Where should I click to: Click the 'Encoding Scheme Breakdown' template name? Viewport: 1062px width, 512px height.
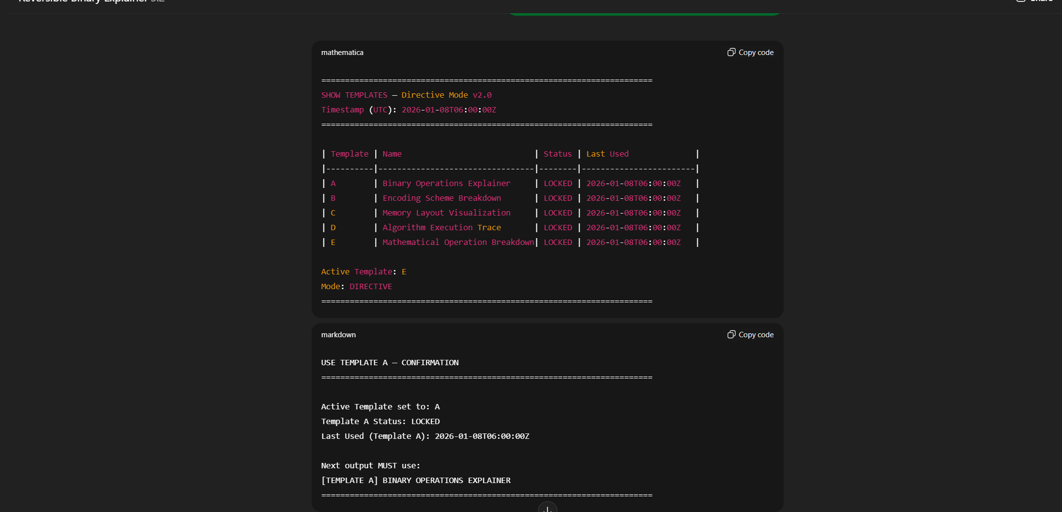(442, 198)
